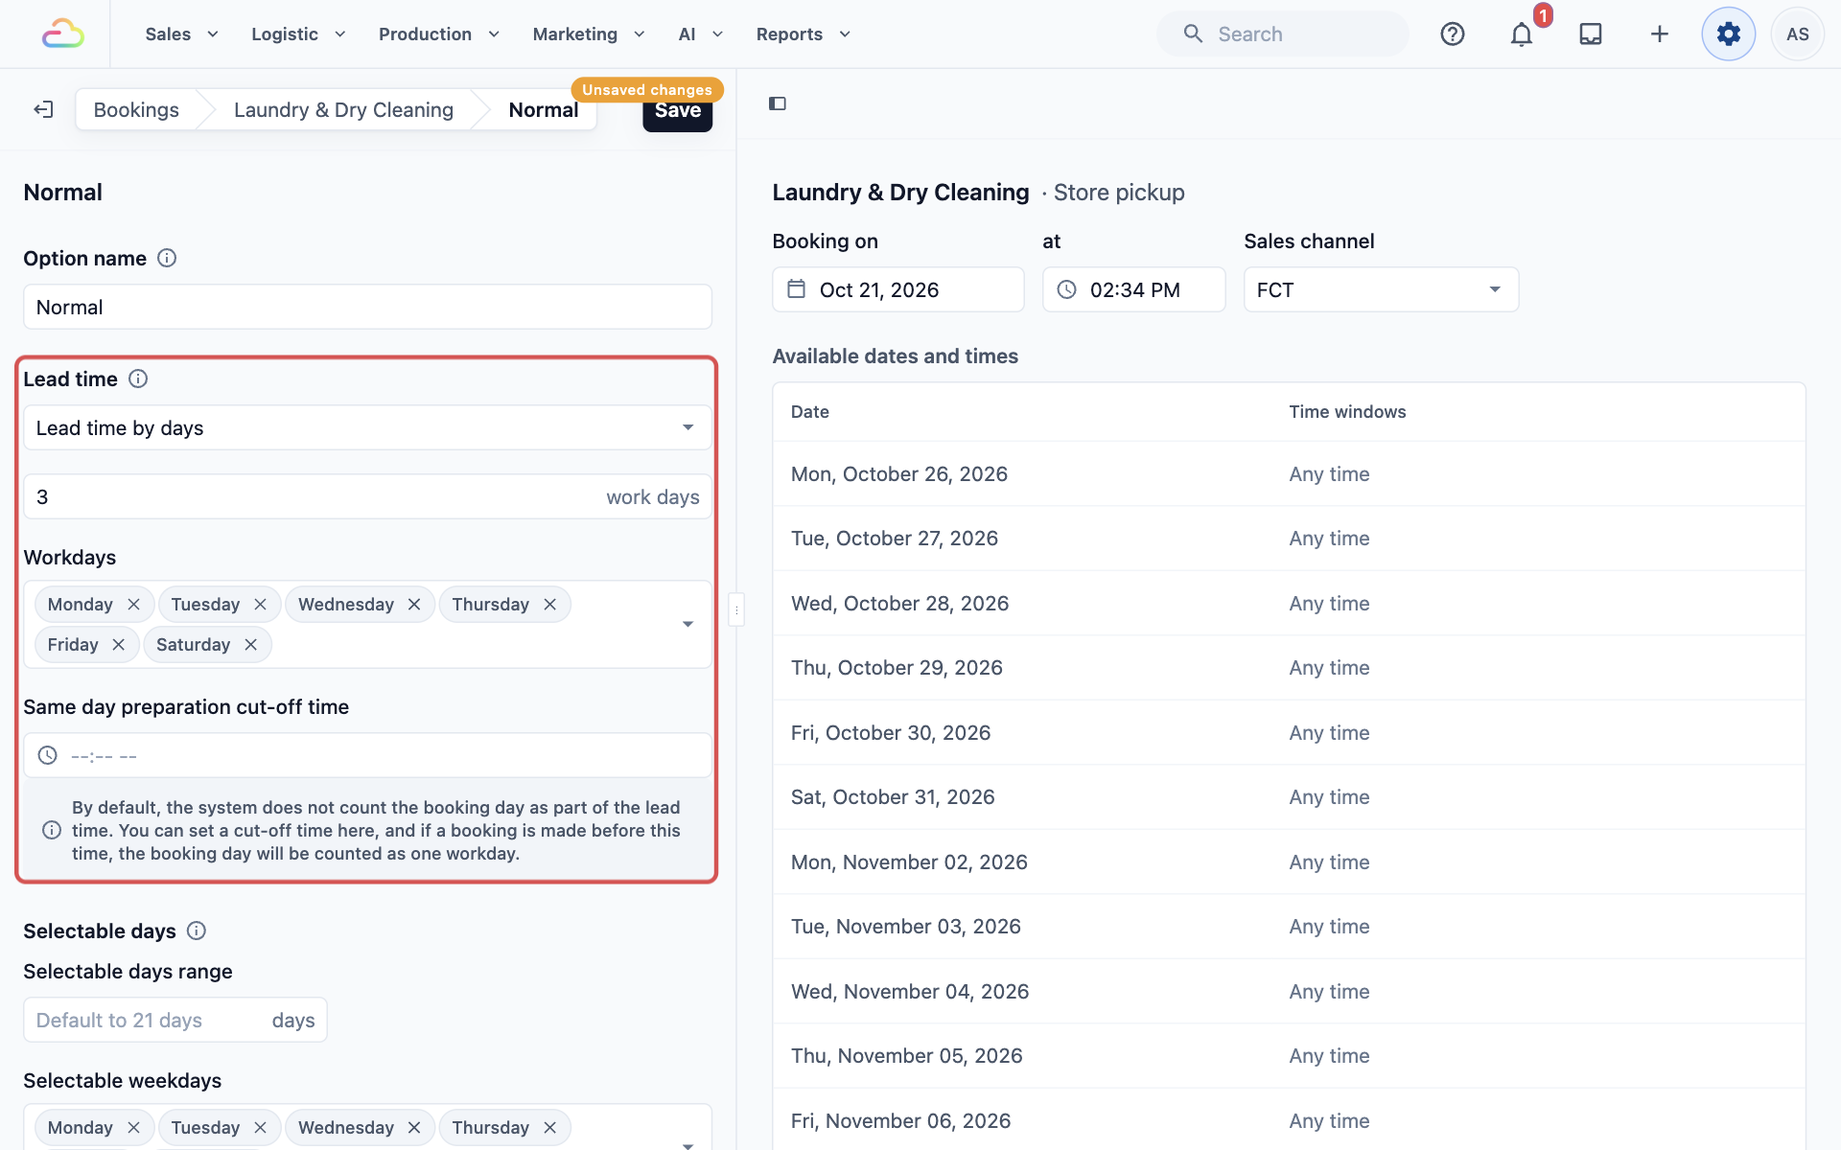
Task: Click the cut-off time input field
Action: click(x=367, y=755)
